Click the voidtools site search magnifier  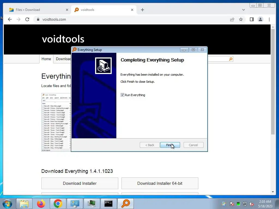[x=231, y=59]
